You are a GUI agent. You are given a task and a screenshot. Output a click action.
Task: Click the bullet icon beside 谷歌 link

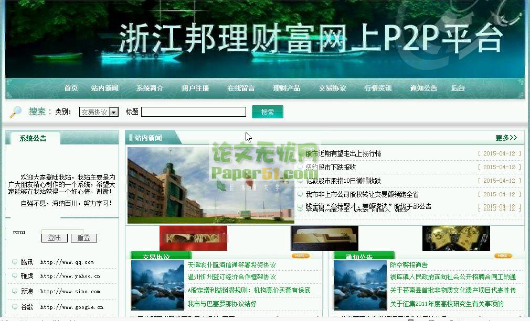(15, 307)
